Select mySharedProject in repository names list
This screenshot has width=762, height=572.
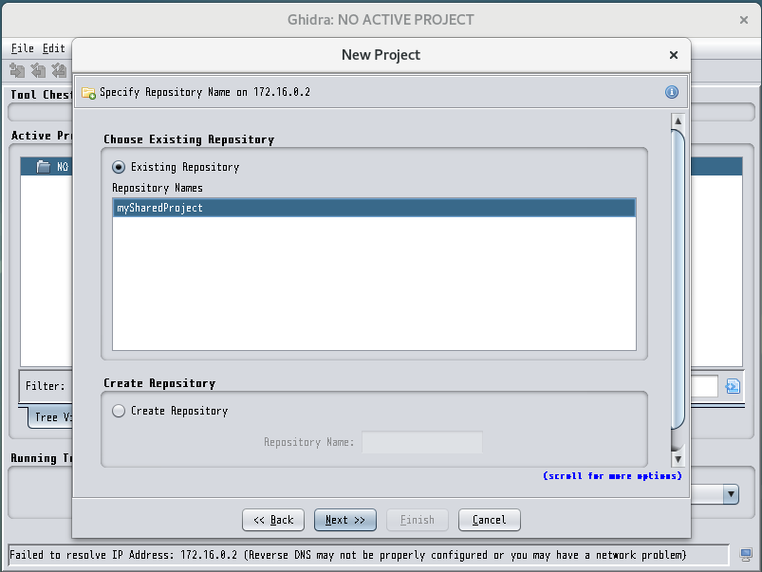coord(374,208)
